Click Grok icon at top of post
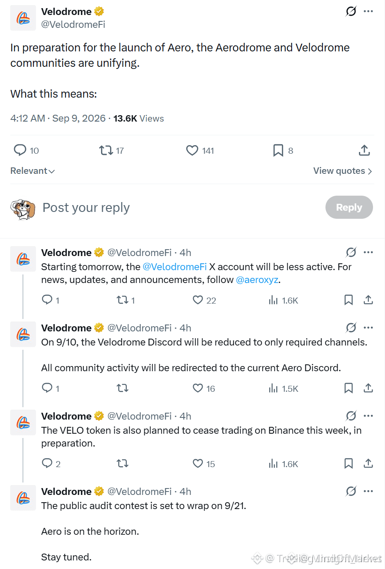Image resolution: width=385 pixels, height=569 pixels. coord(351,12)
